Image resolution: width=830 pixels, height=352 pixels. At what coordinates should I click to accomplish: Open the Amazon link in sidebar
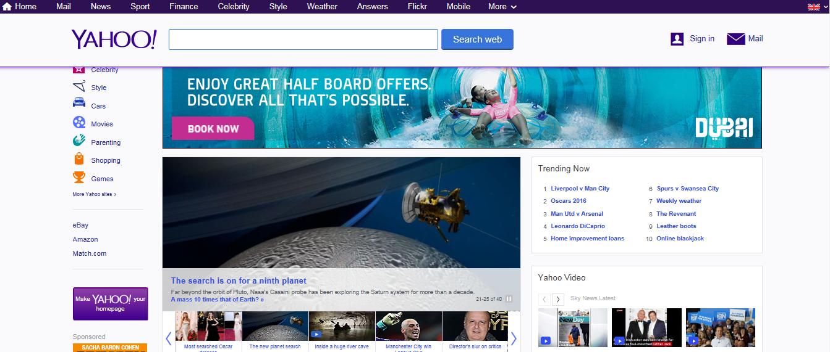(x=85, y=239)
